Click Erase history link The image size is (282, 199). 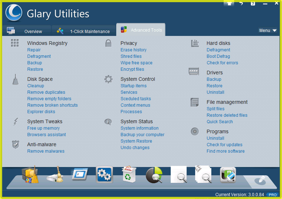pos(133,50)
